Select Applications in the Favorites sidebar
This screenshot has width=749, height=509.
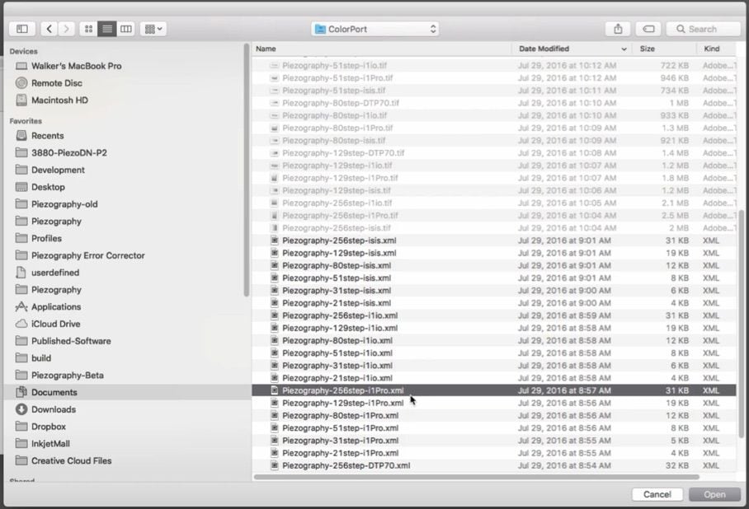[x=56, y=306]
